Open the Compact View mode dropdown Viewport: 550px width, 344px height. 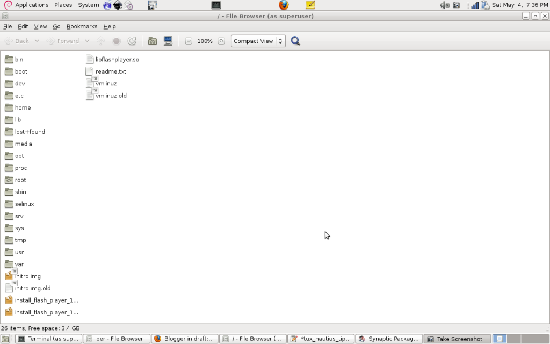click(x=258, y=41)
